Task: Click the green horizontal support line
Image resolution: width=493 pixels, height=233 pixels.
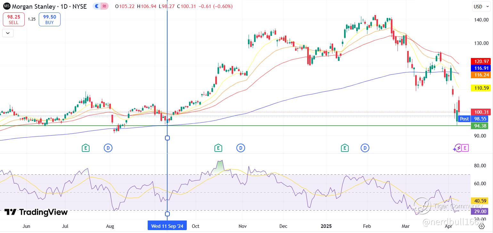Action: point(235,126)
